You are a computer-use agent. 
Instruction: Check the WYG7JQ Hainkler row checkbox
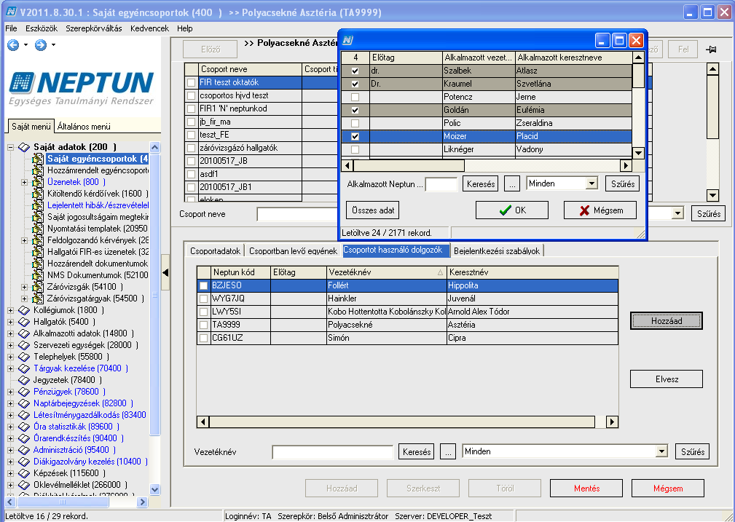[x=203, y=298]
